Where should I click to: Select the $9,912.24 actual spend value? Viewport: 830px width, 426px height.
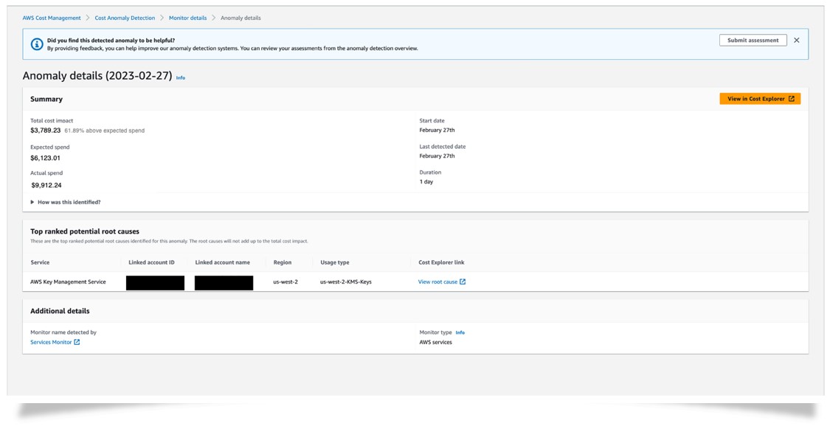click(x=46, y=186)
